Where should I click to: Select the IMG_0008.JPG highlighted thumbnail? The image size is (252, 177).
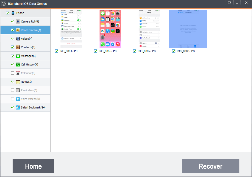click(188, 29)
